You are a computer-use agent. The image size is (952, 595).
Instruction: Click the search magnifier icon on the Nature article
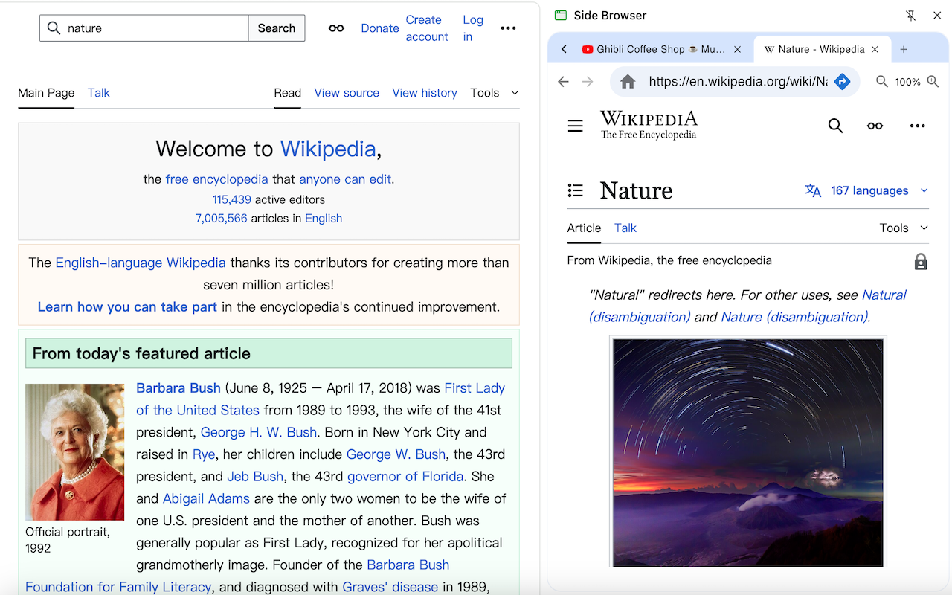click(835, 126)
